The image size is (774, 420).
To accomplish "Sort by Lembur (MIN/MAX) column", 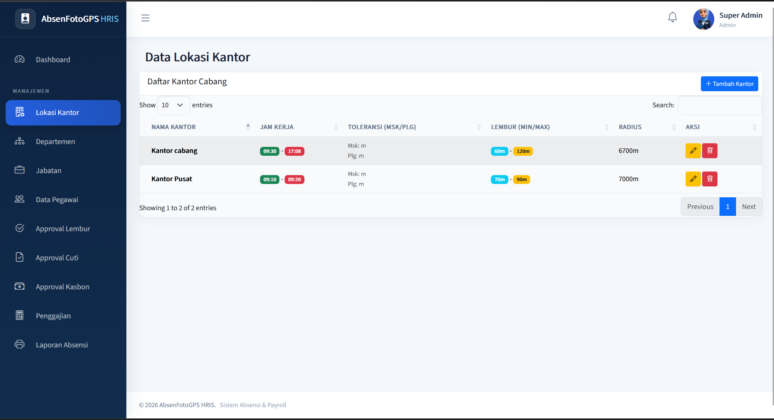I will point(549,127).
